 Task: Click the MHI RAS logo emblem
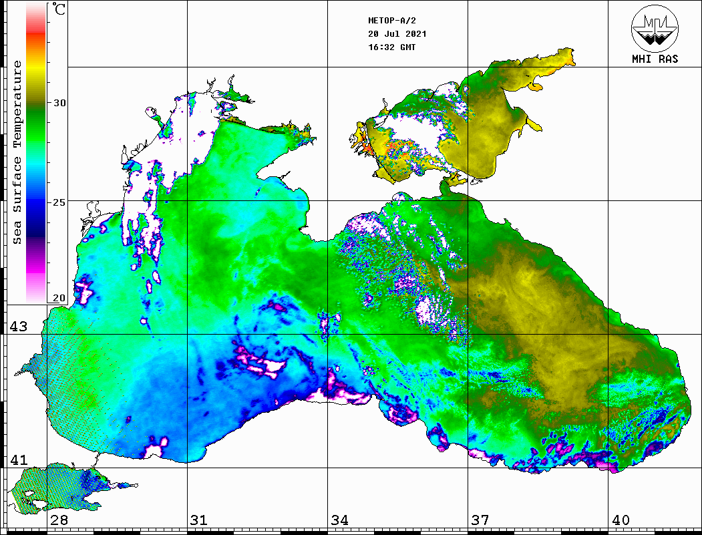[x=655, y=28]
